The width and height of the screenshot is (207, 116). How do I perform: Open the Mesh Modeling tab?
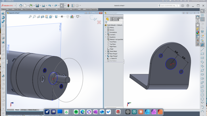(27, 9)
